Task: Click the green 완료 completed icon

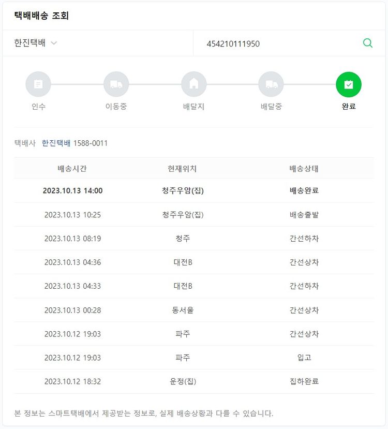Action: (349, 84)
